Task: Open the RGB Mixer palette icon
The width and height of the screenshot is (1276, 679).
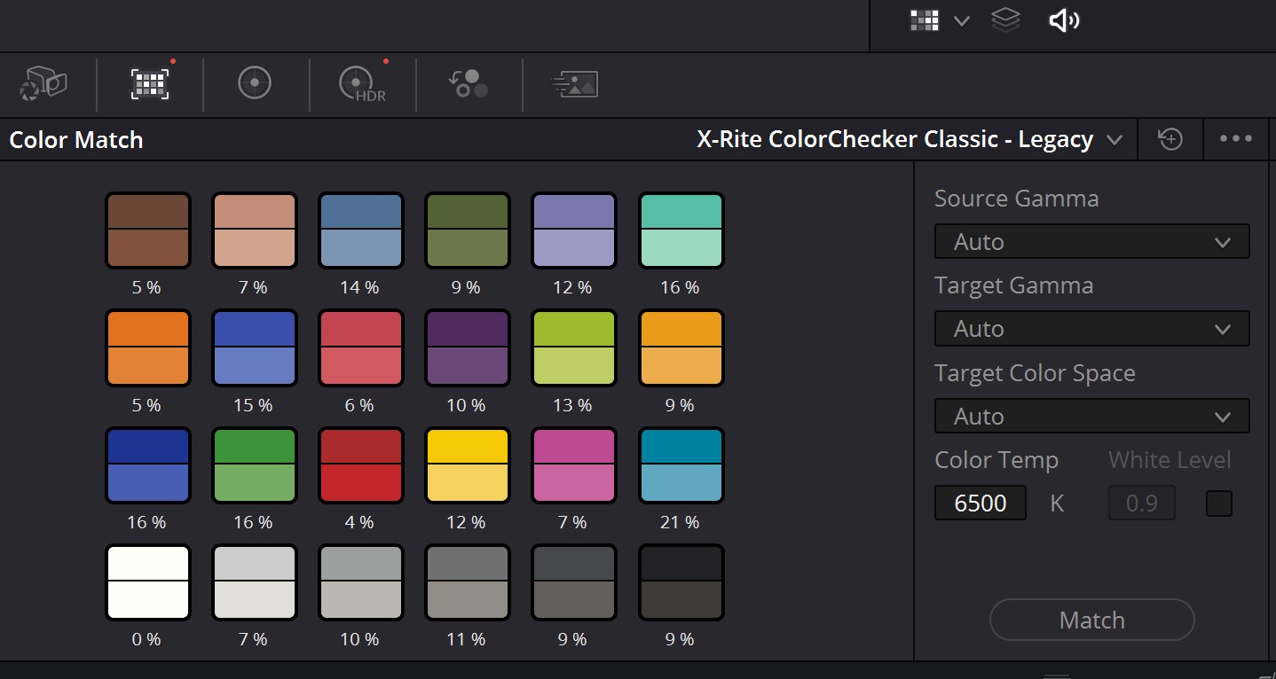Action: click(469, 83)
